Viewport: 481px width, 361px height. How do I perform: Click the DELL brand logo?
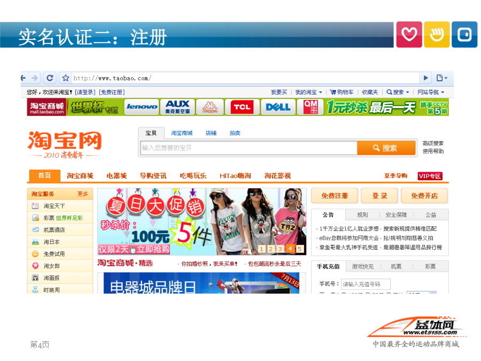(278, 107)
